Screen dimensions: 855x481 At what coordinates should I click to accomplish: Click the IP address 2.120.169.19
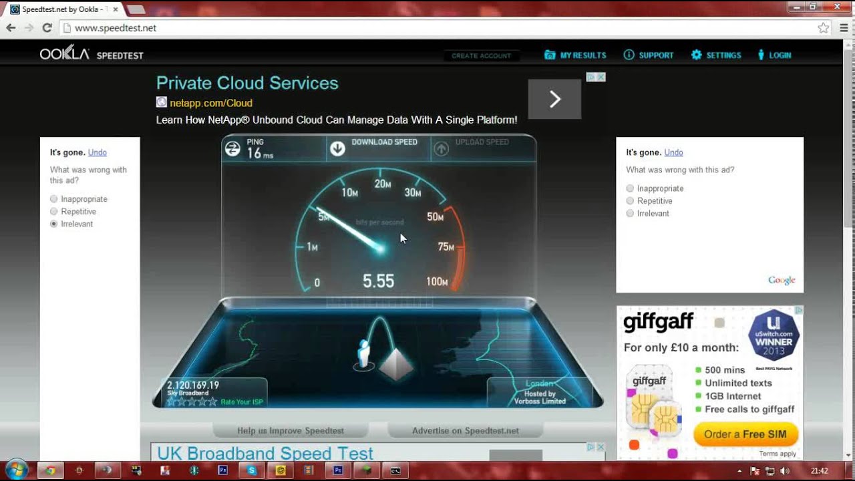pyautogui.click(x=193, y=385)
